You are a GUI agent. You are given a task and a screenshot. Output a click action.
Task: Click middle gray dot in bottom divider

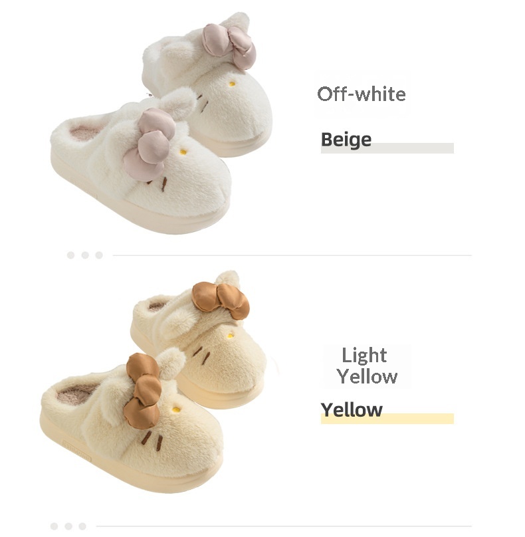tap(68, 526)
